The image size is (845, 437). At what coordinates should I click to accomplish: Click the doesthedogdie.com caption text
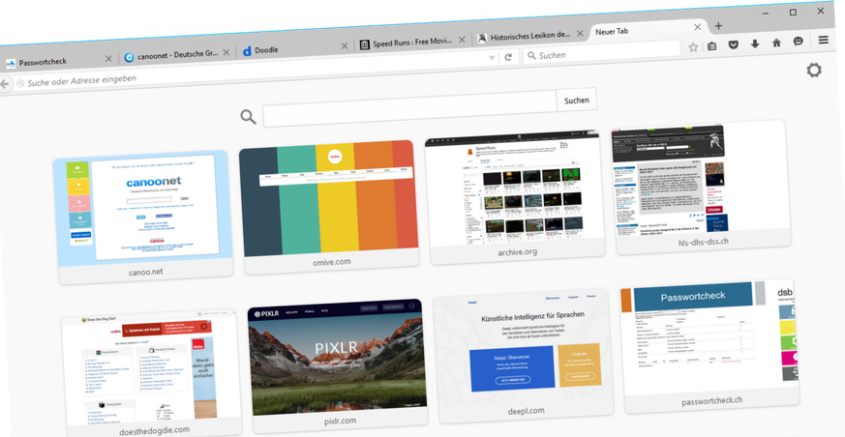(x=154, y=430)
